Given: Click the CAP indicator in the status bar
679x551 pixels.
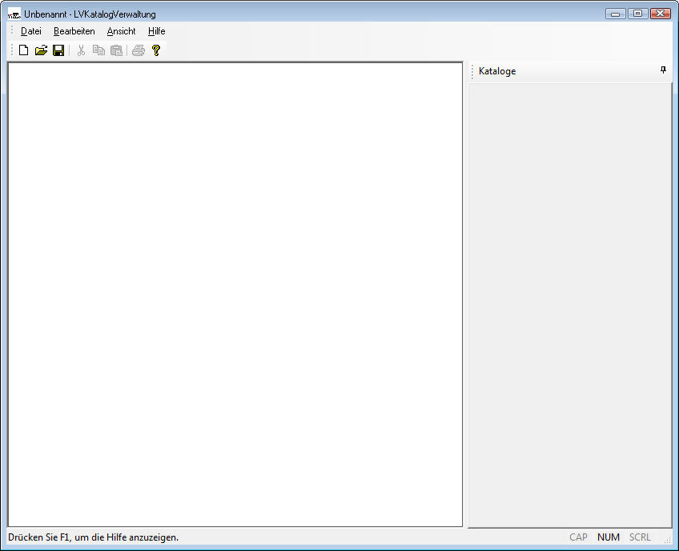Looking at the screenshot, I should pyautogui.click(x=578, y=537).
